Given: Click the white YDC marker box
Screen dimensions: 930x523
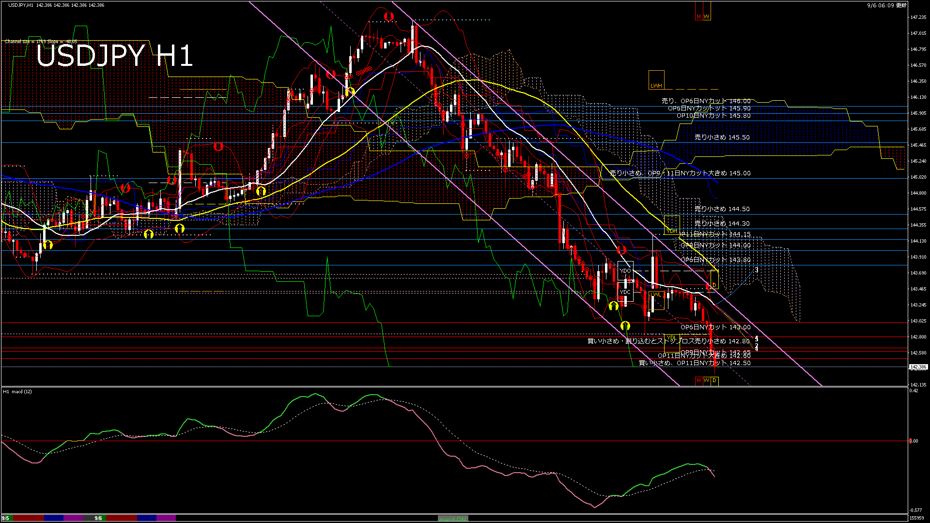Looking at the screenshot, I should click(x=625, y=292).
